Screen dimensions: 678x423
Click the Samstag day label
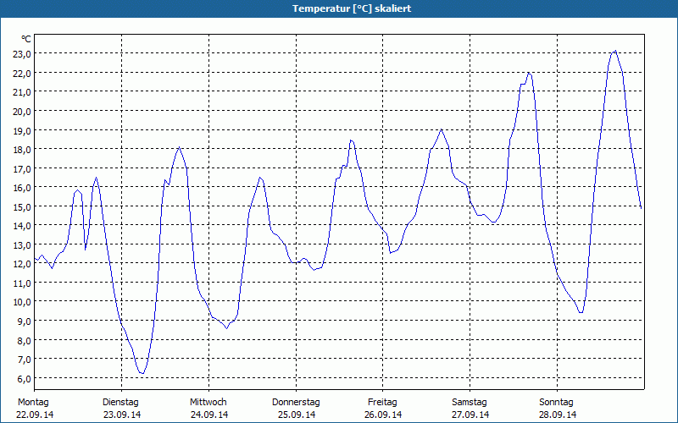click(x=470, y=402)
